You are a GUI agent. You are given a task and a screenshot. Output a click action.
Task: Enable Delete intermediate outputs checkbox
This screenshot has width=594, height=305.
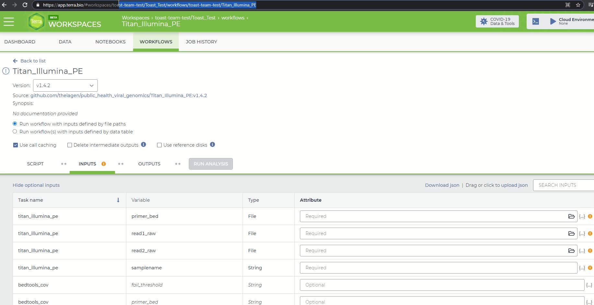[69, 145]
